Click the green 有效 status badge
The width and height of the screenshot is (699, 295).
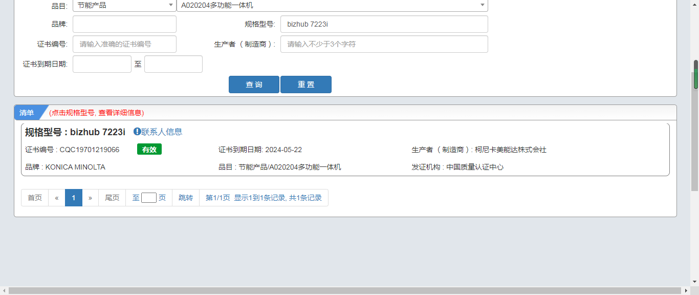[x=149, y=150]
